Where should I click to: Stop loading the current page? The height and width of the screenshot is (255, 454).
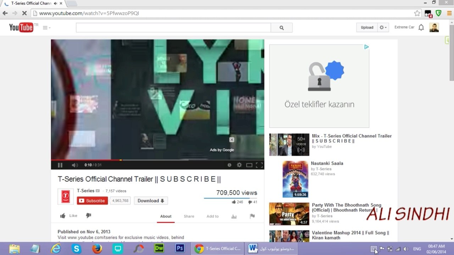(24, 13)
